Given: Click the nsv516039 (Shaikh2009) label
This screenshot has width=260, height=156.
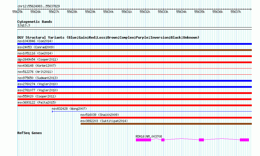Looking at the screenshot, I should tap(100, 115).
